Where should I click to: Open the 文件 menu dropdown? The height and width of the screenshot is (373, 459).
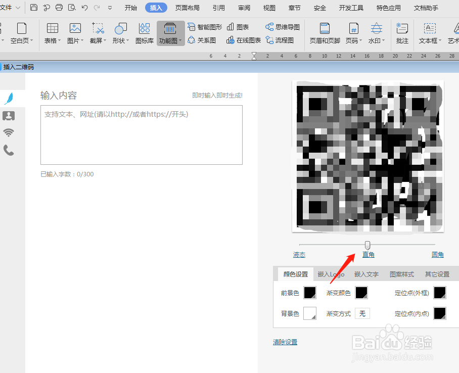10,8
